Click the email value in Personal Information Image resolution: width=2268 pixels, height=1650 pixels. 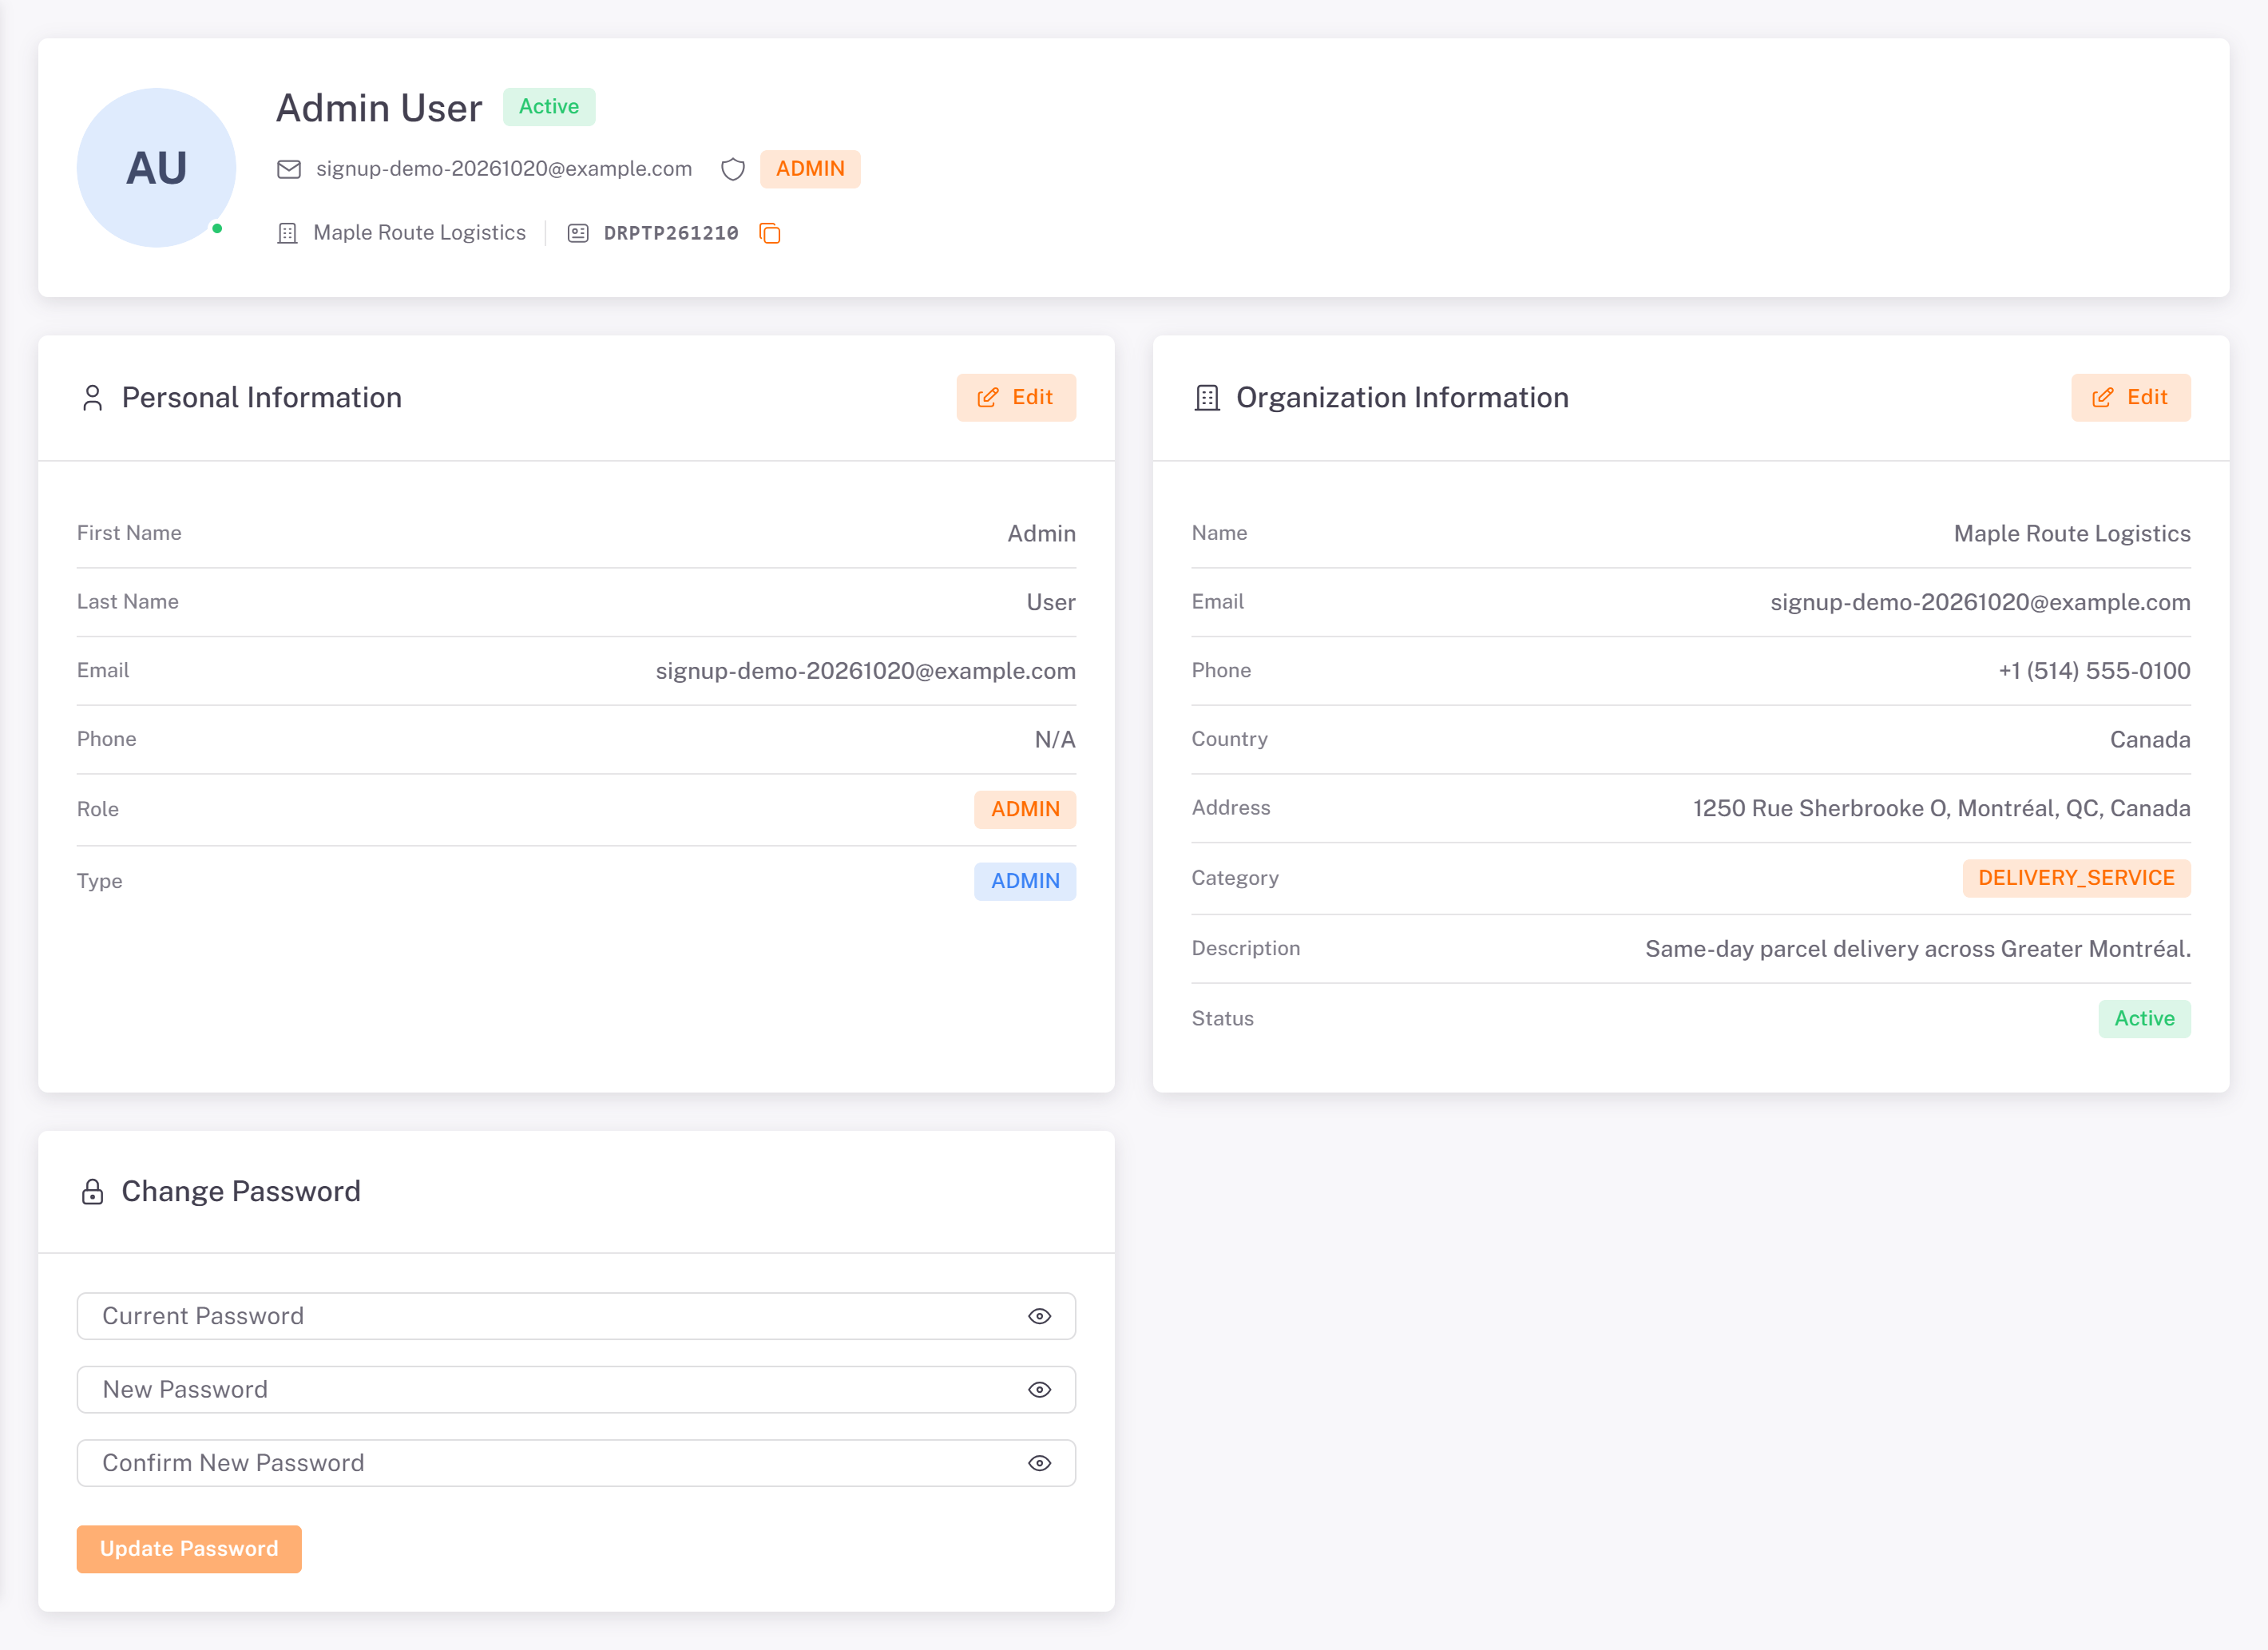click(x=866, y=671)
